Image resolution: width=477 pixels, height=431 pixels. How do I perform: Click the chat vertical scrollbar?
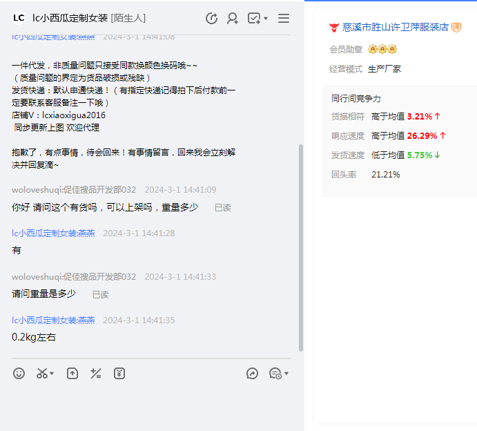click(300, 247)
